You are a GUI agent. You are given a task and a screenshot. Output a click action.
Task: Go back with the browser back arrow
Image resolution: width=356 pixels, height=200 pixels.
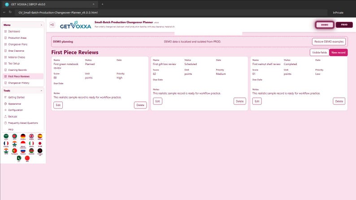coord(4,12)
